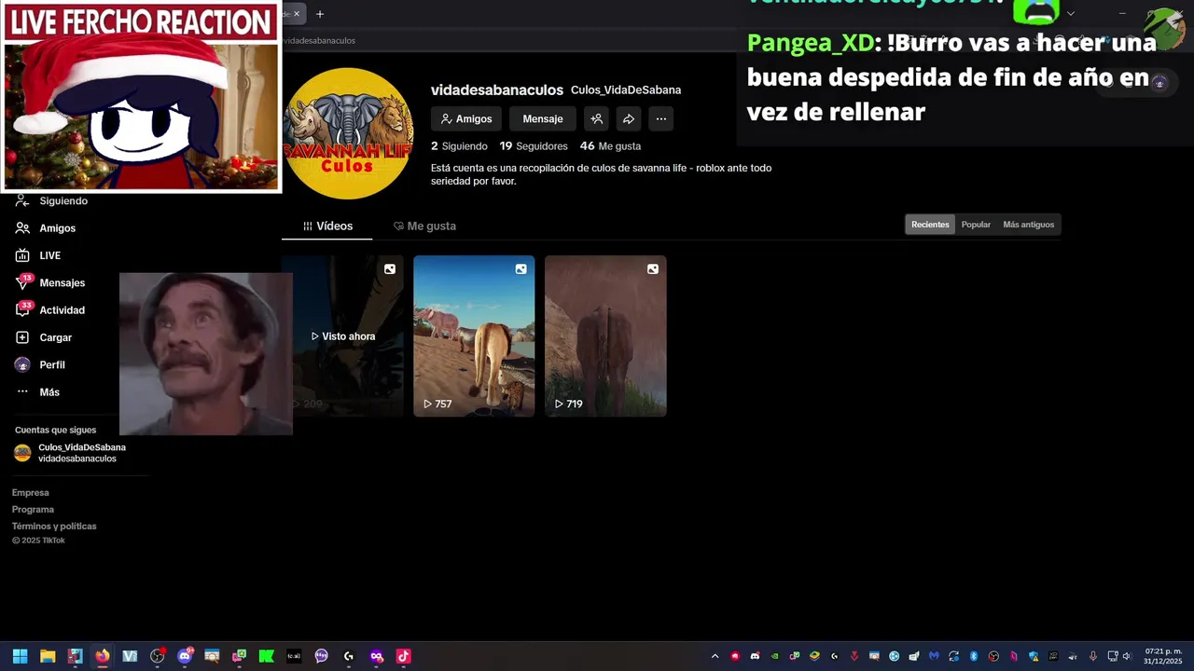1194x671 pixels.
Task: Open the video with 757 views
Action: 474,335
